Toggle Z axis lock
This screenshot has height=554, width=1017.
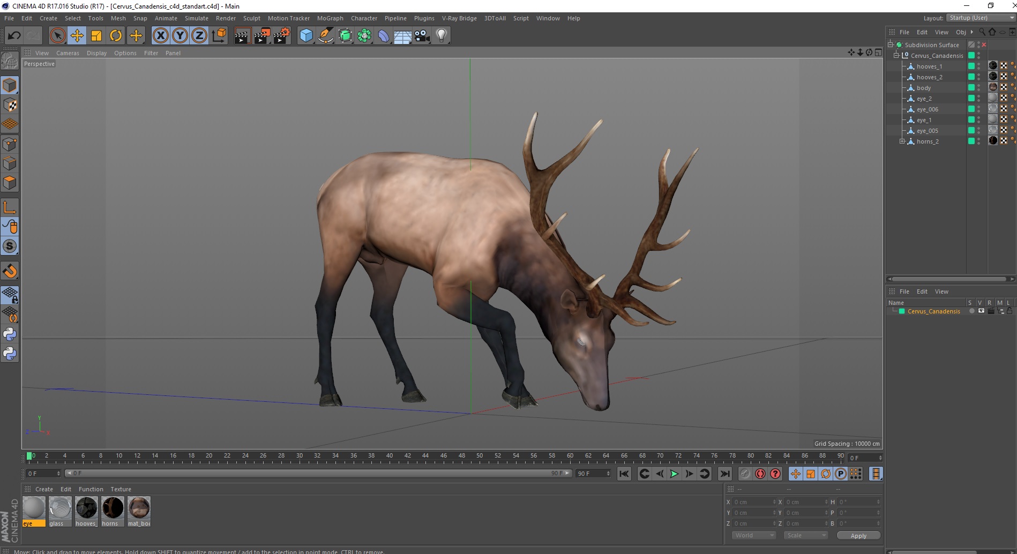199,36
